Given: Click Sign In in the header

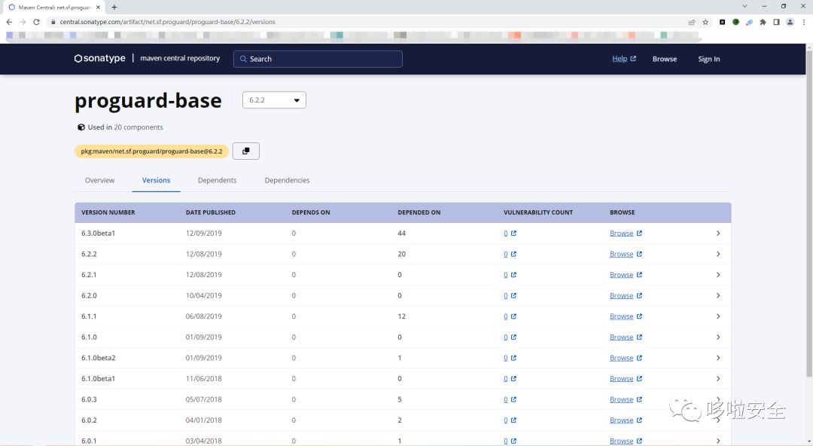Looking at the screenshot, I should tap(709, 60).
